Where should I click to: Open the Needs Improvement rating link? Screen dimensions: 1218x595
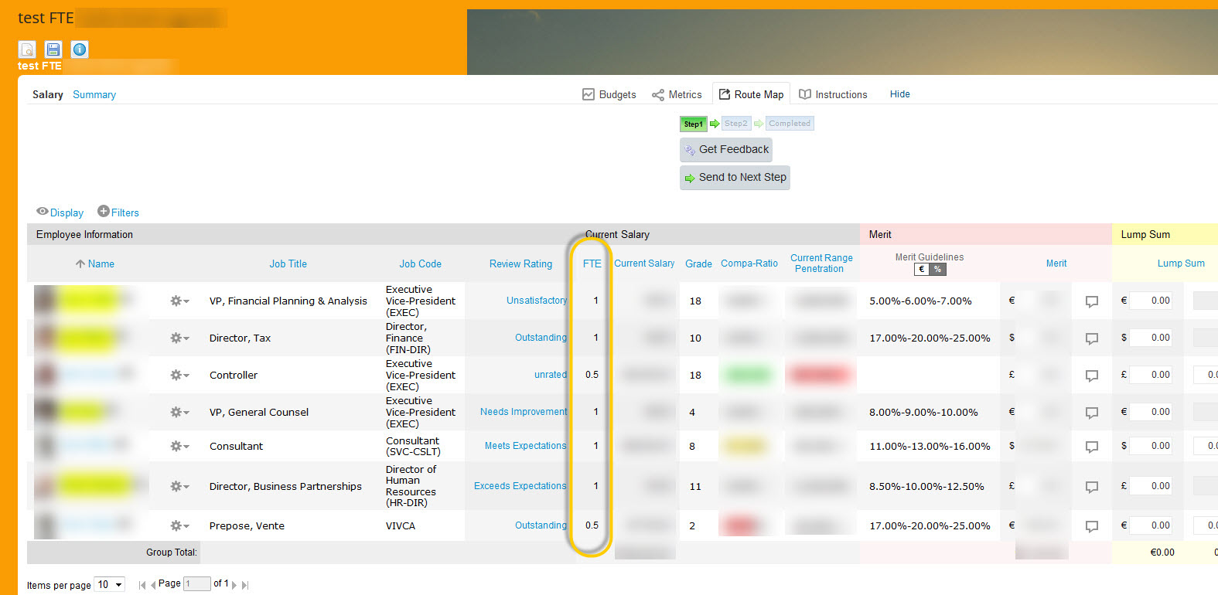[524, 412]
